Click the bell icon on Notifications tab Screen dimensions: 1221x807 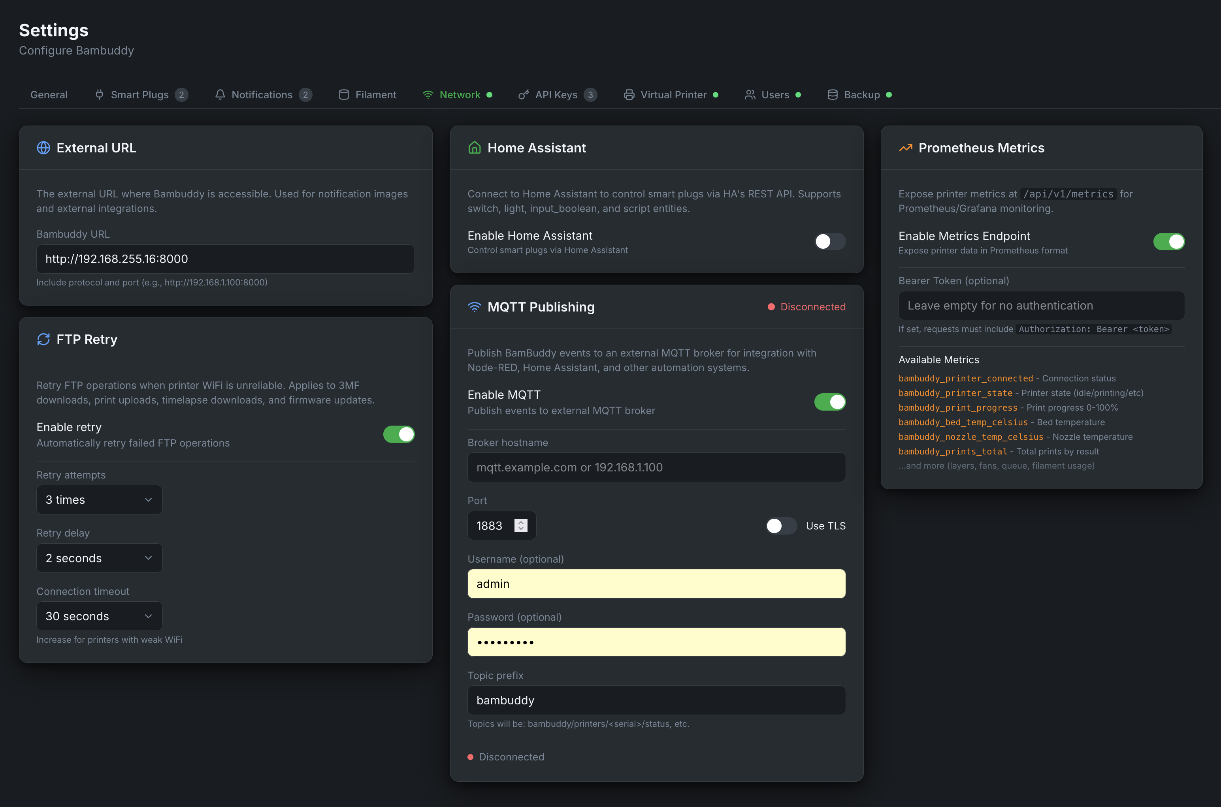(220, 95)
